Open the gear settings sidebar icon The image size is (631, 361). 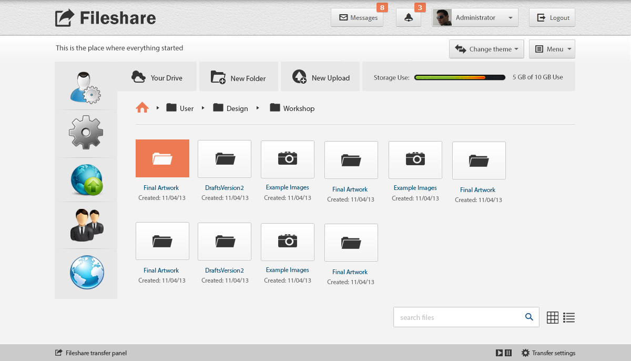coord(86,133)
